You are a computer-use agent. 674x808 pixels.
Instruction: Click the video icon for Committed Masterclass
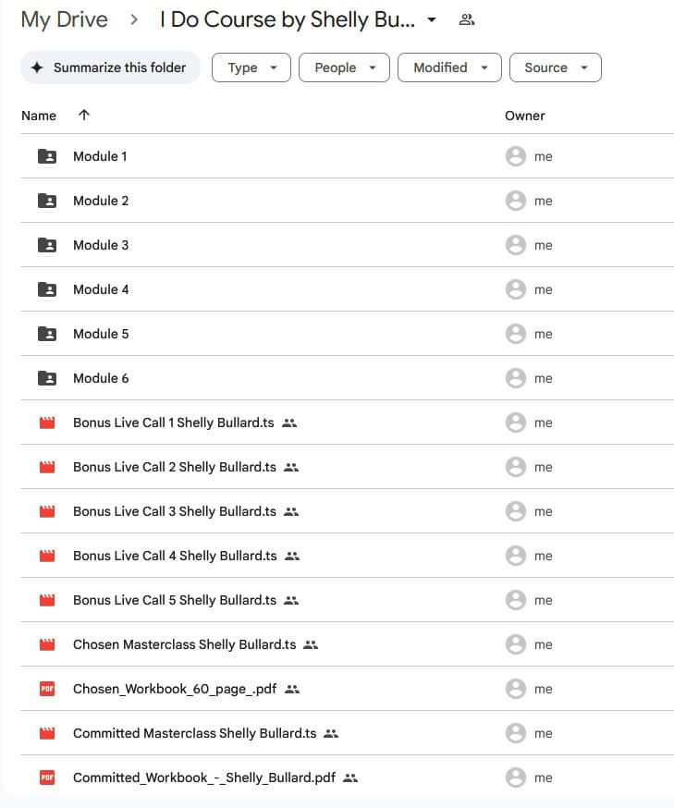pyautogui.click(x=47, y=733)
